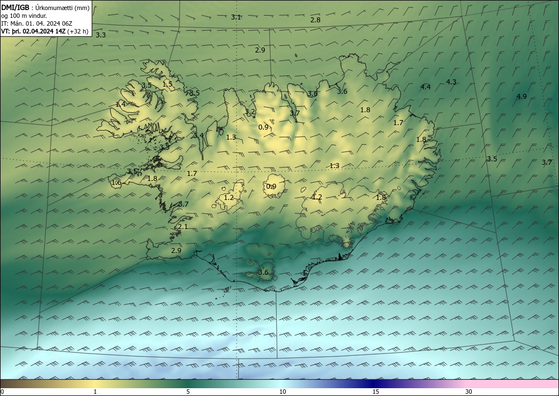This screenshot has width=559, height=396.
Task: Click the '10' tick label on the color scale
Action: tap(282, 392)
